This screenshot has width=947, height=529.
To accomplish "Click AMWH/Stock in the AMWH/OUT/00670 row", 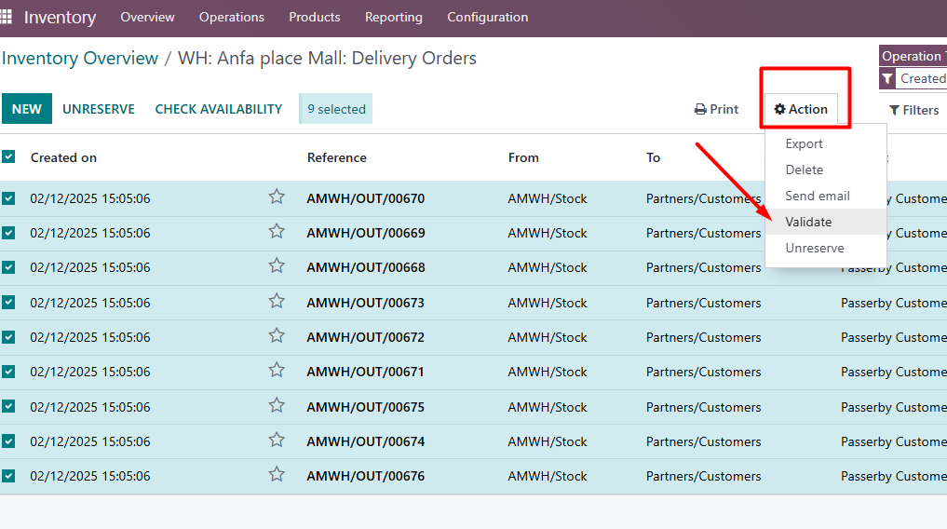I will (548, 198).
